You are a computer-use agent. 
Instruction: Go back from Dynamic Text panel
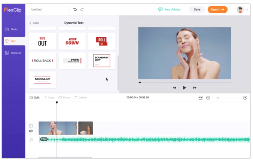click(x=34, y=23)
